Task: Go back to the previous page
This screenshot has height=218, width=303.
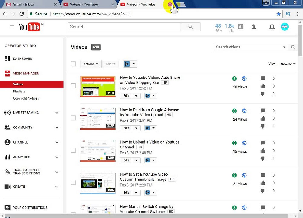Action: click(5, 14)
